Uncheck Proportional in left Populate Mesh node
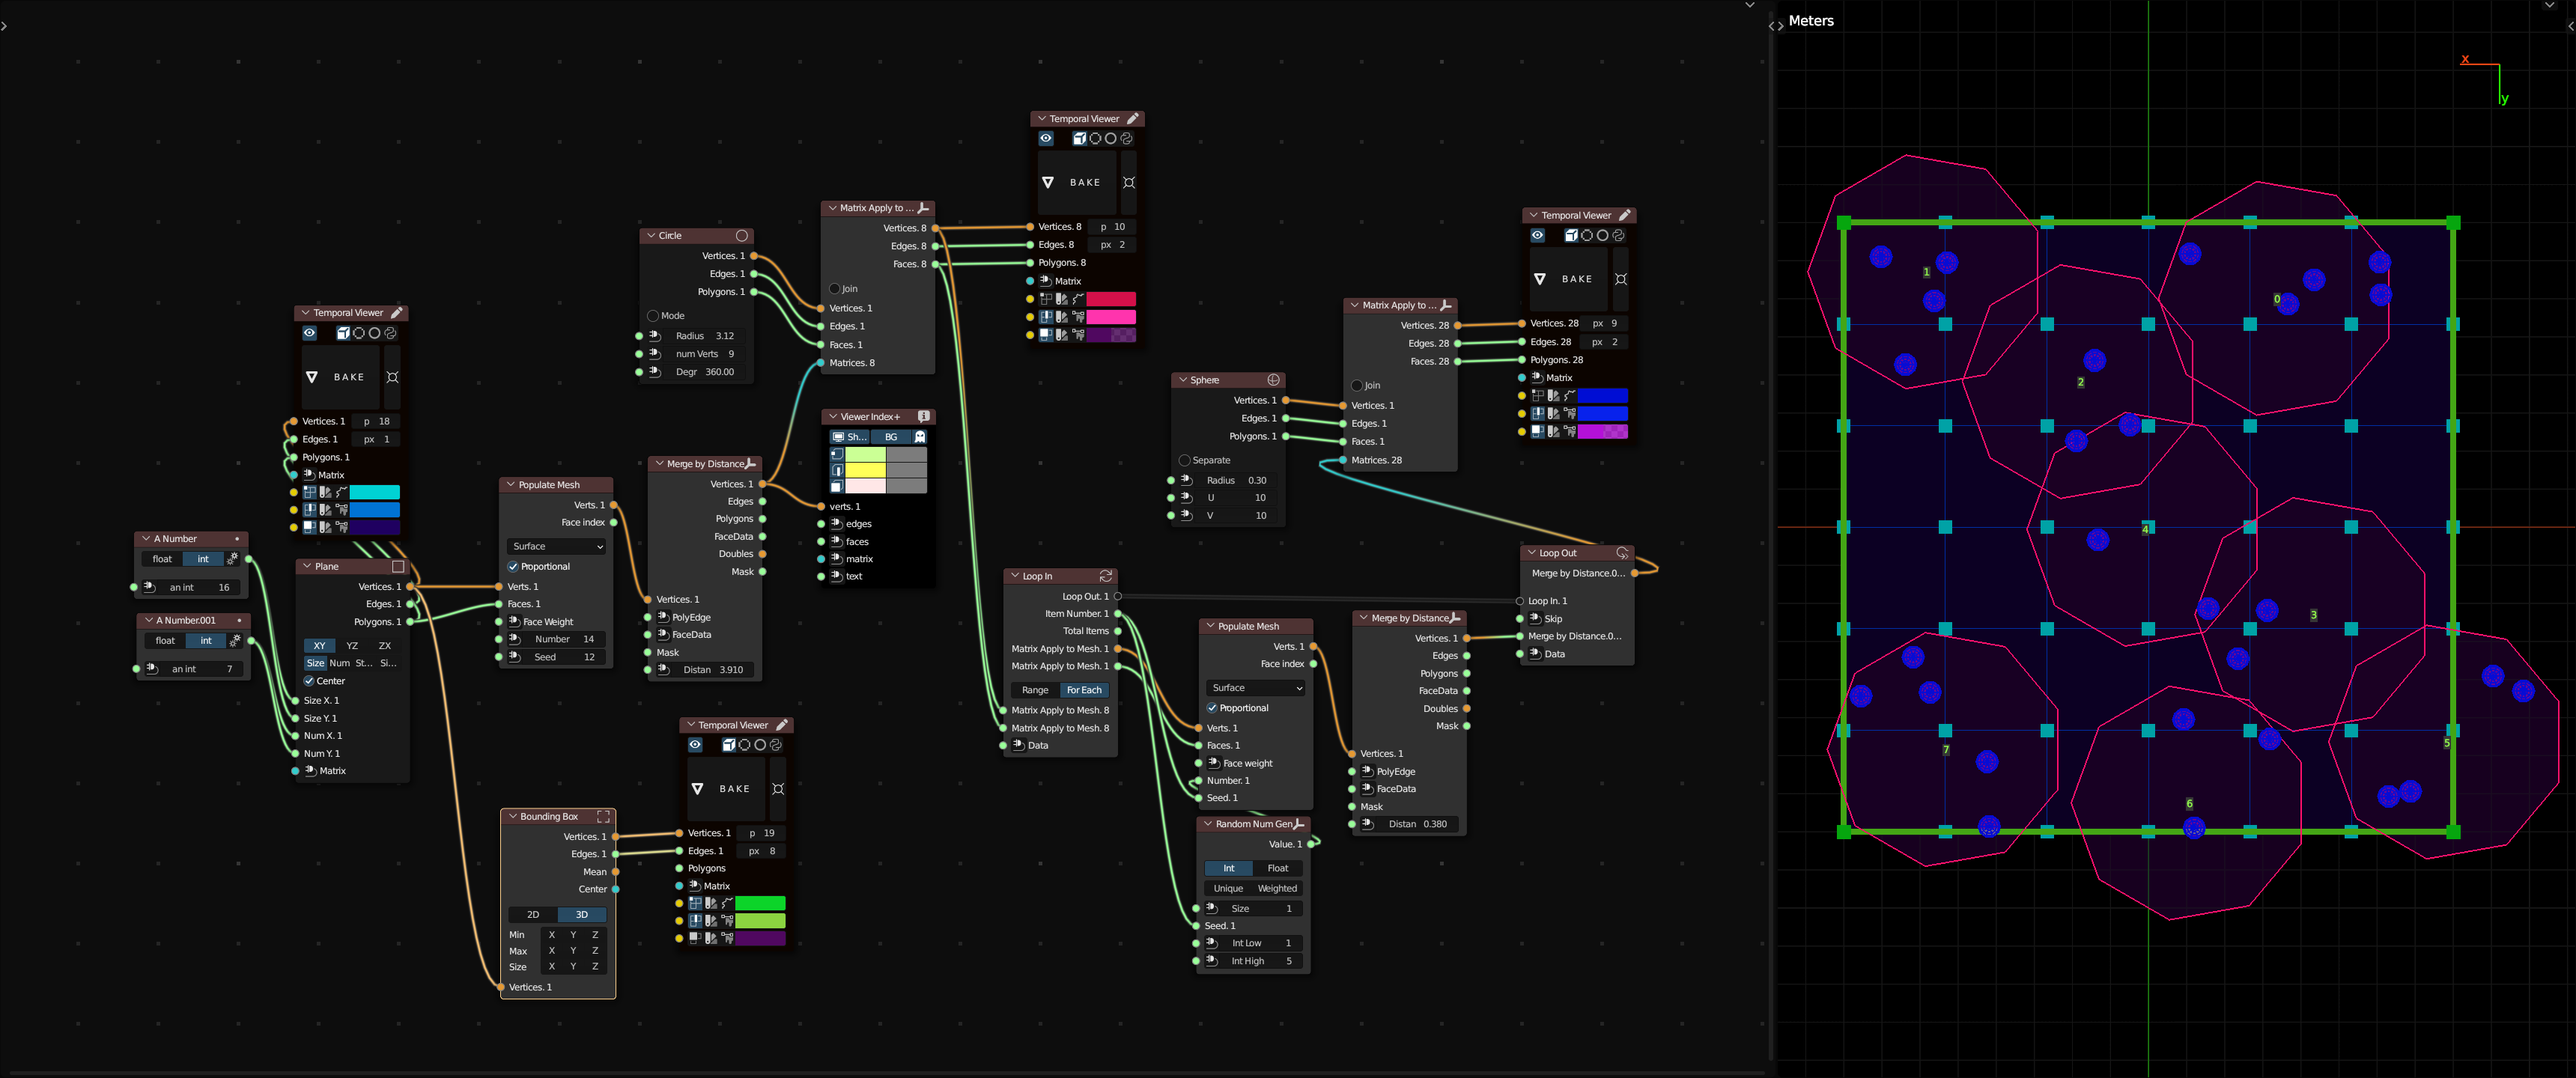This screenshot has height=1078, width=2576. tap(513, 566)
